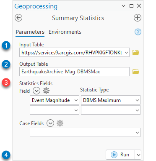
Task: Run the Summary Statistics tool
Action: click(x=120, y=155)
